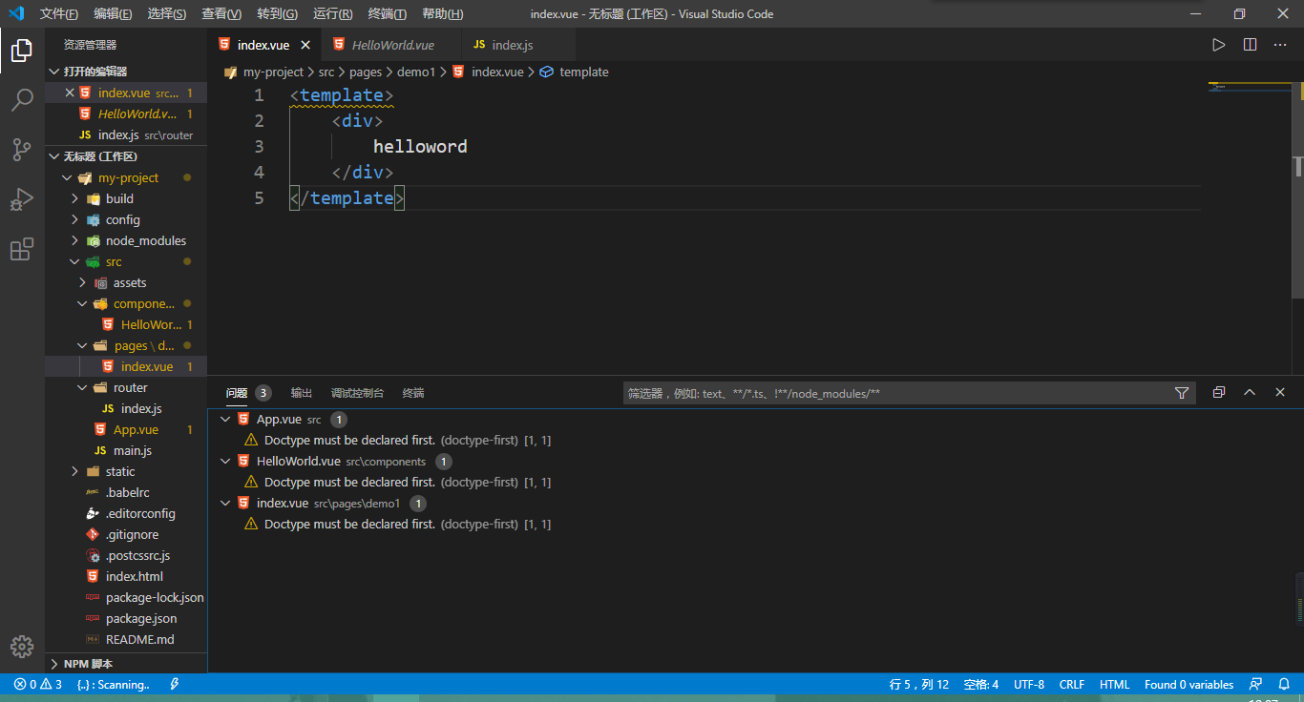Image resolution: width=1304 pixels, height=702 pixels.
Task: Collapse the 无标题 (工作区) section
Action: [126, 156]
